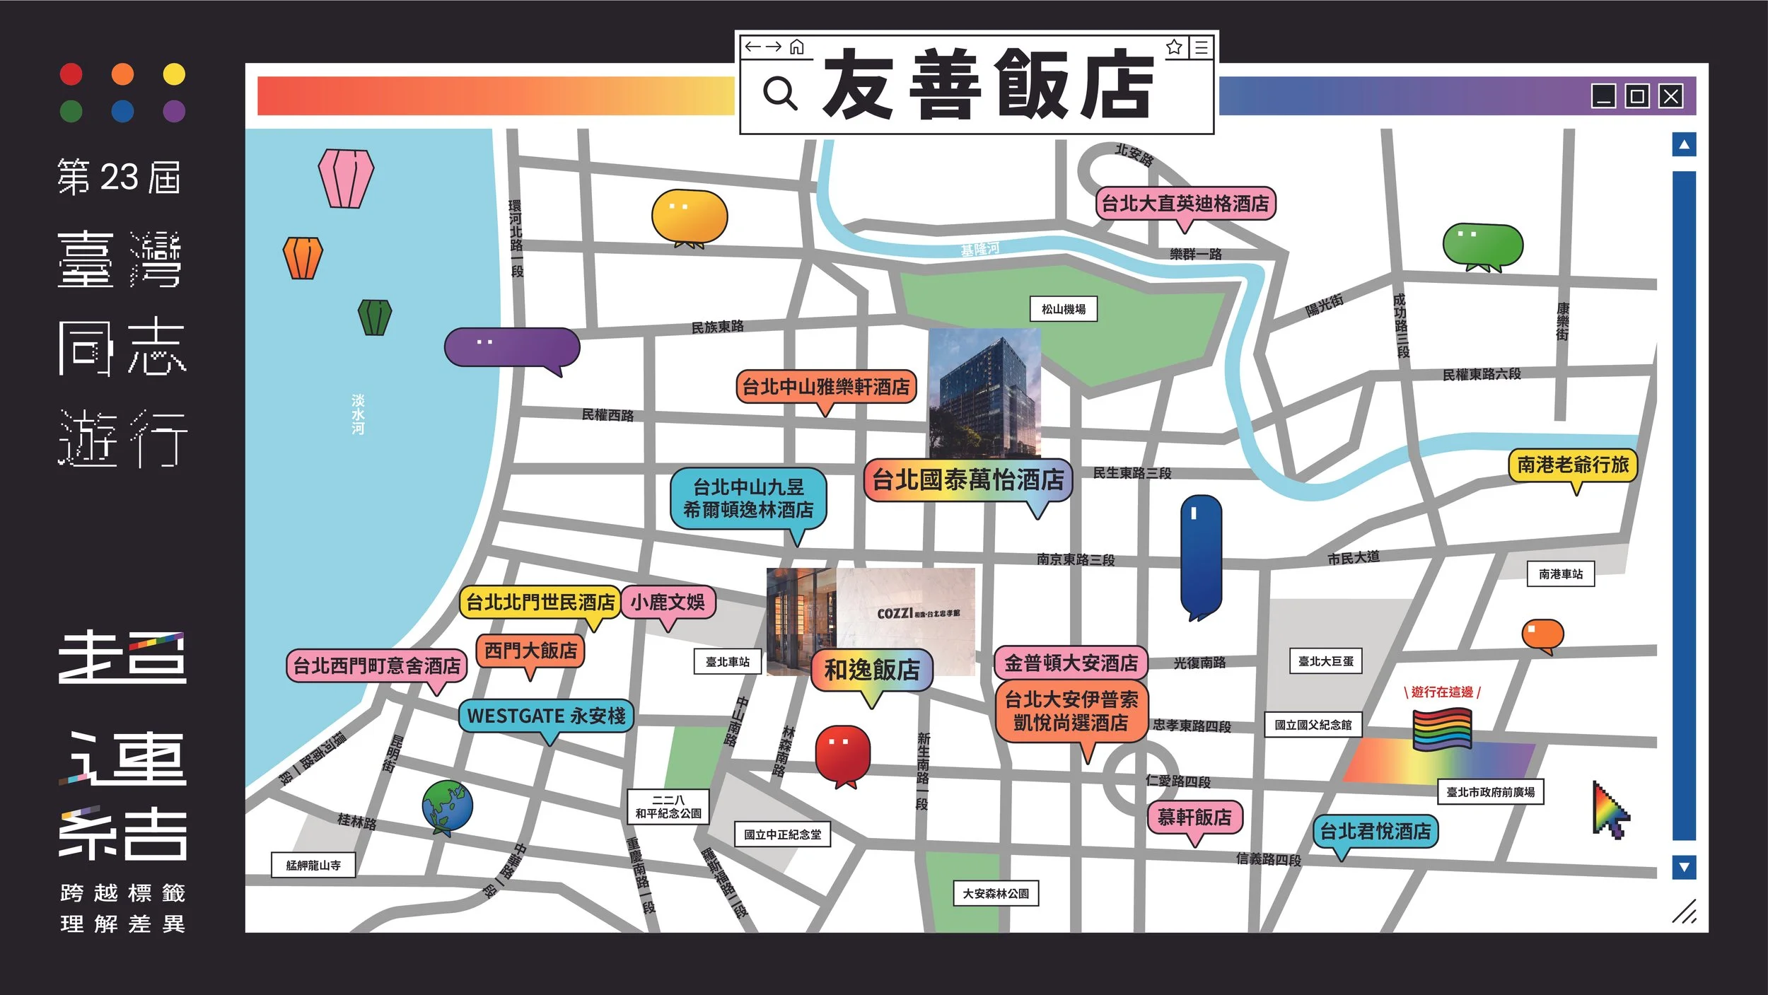The width and height of the screenshot is (1768, 995).
Task: Click the 南港老爺行旅 hotel marker
Action: (1572, 465)
